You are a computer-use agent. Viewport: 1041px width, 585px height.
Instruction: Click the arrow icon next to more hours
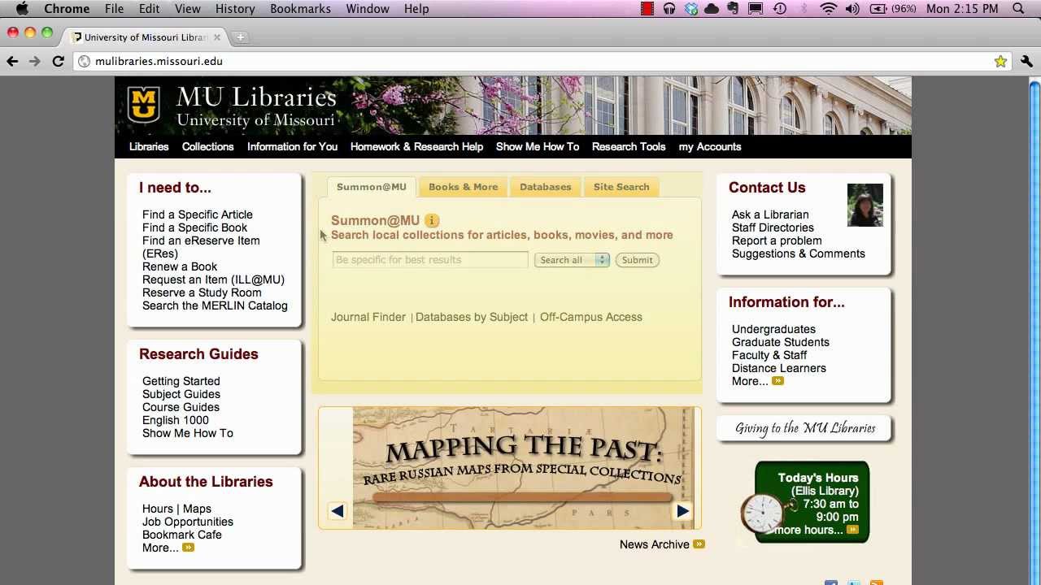[x=852, y=530]
